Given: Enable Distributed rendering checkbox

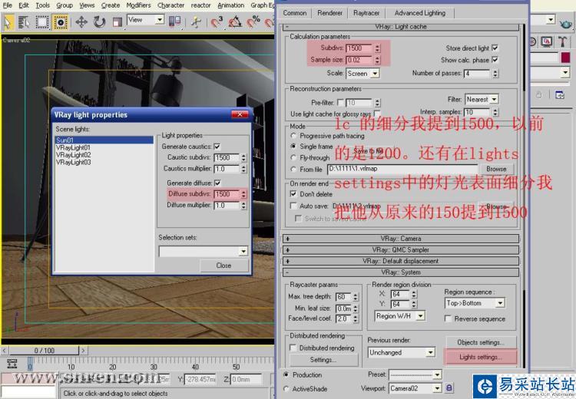Looking at the screenshot, I should click(293, 348).
